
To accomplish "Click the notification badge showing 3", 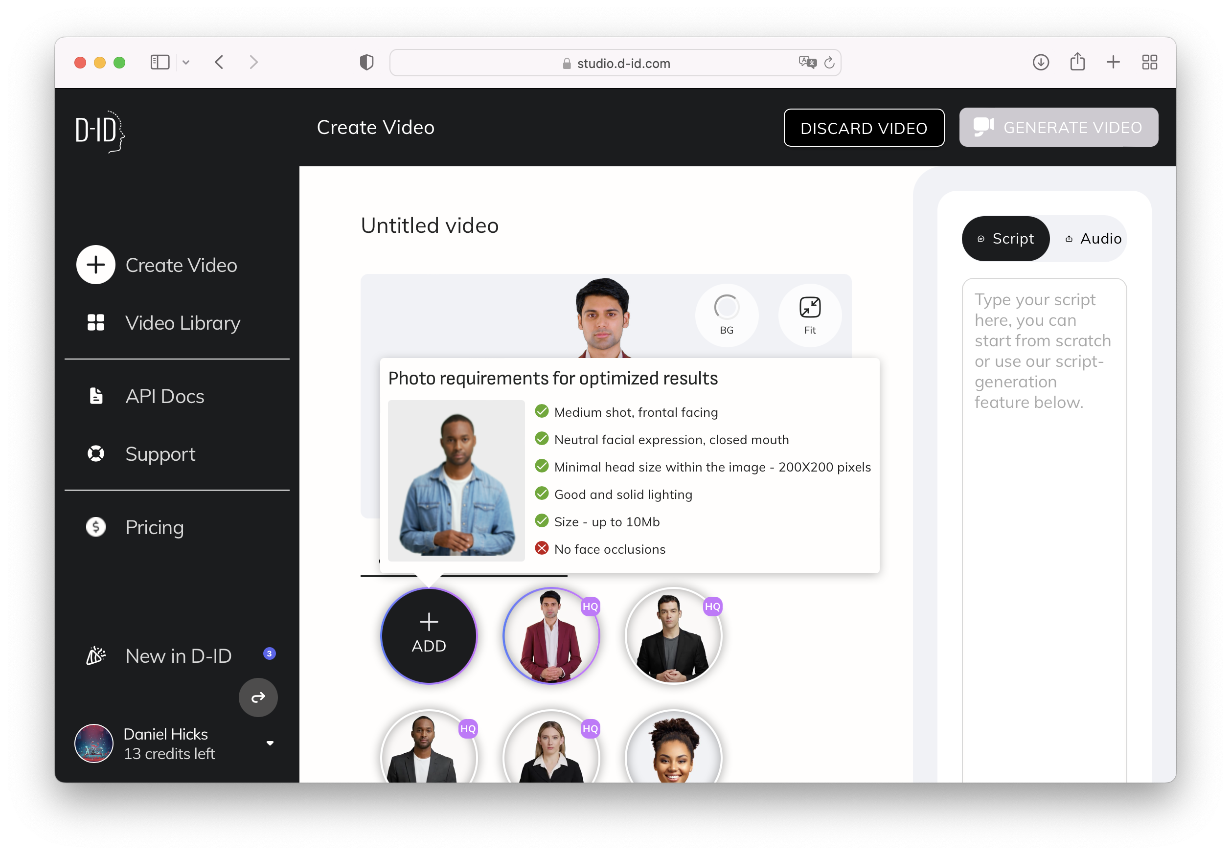I will tap(269, 653).
